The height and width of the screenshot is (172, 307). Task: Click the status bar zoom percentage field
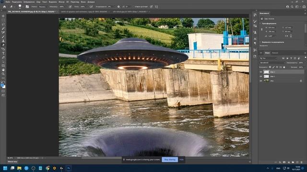click(11, 158)
